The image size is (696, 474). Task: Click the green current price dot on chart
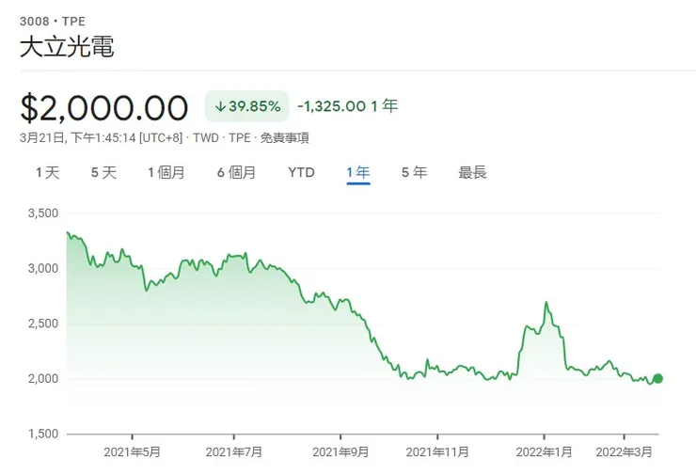657,379
